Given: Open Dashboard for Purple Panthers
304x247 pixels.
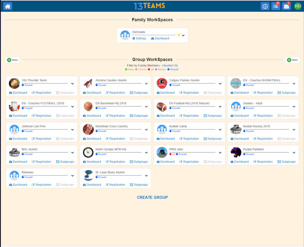Looking at the screenshot, I should pyautogui.click(x=239, y=162).
